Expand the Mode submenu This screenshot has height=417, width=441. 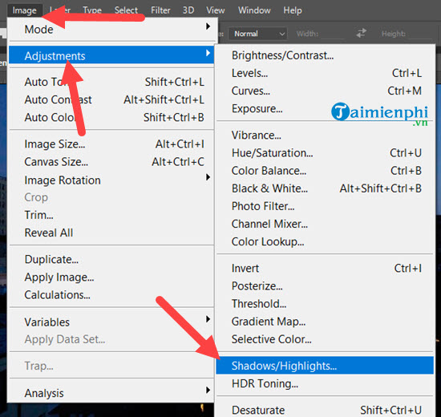click(x=111, y=29)
